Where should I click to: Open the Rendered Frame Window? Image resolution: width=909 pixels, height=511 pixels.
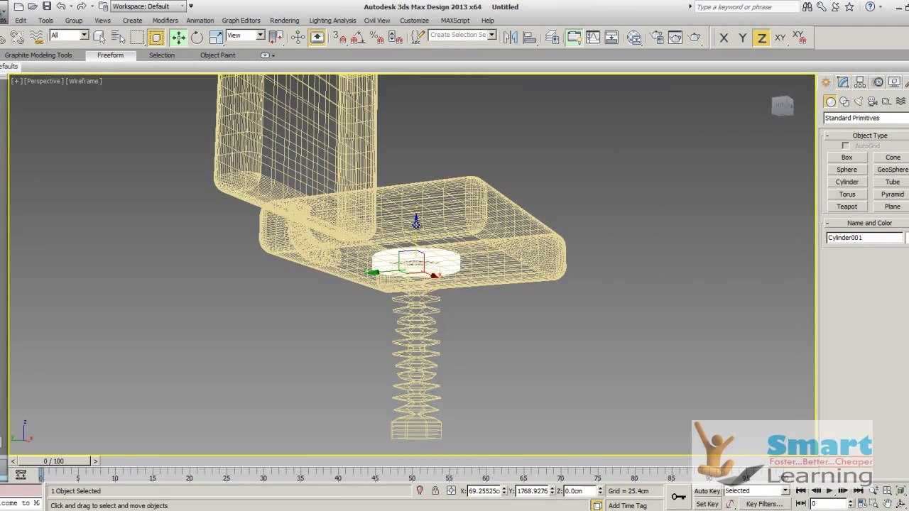tap(675, 38)
